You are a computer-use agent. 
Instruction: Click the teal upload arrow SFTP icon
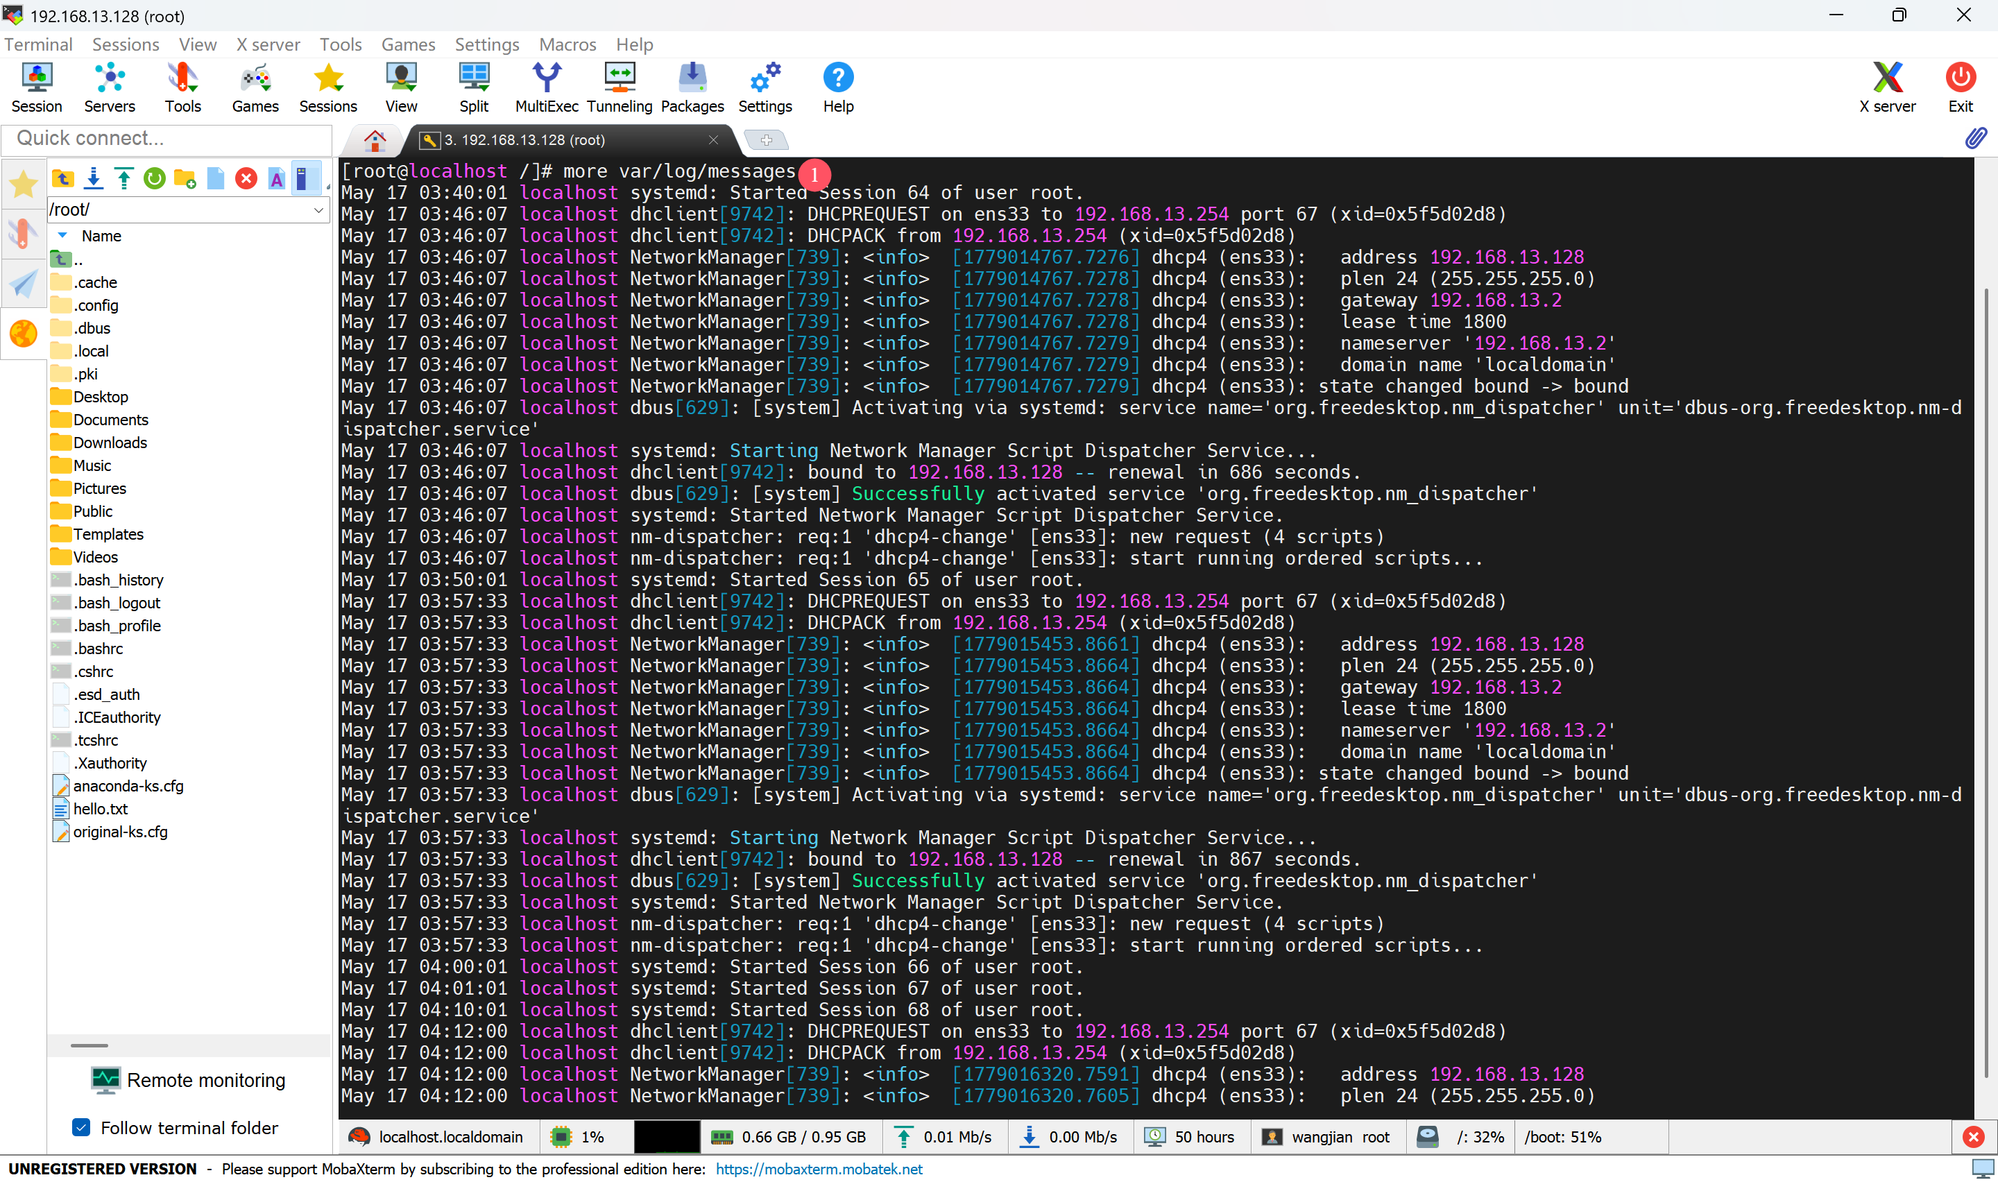coord(124,178)
